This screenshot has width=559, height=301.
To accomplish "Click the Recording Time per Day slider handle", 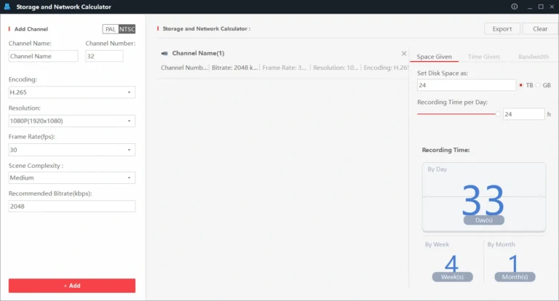I will click(x=498, y=114).
